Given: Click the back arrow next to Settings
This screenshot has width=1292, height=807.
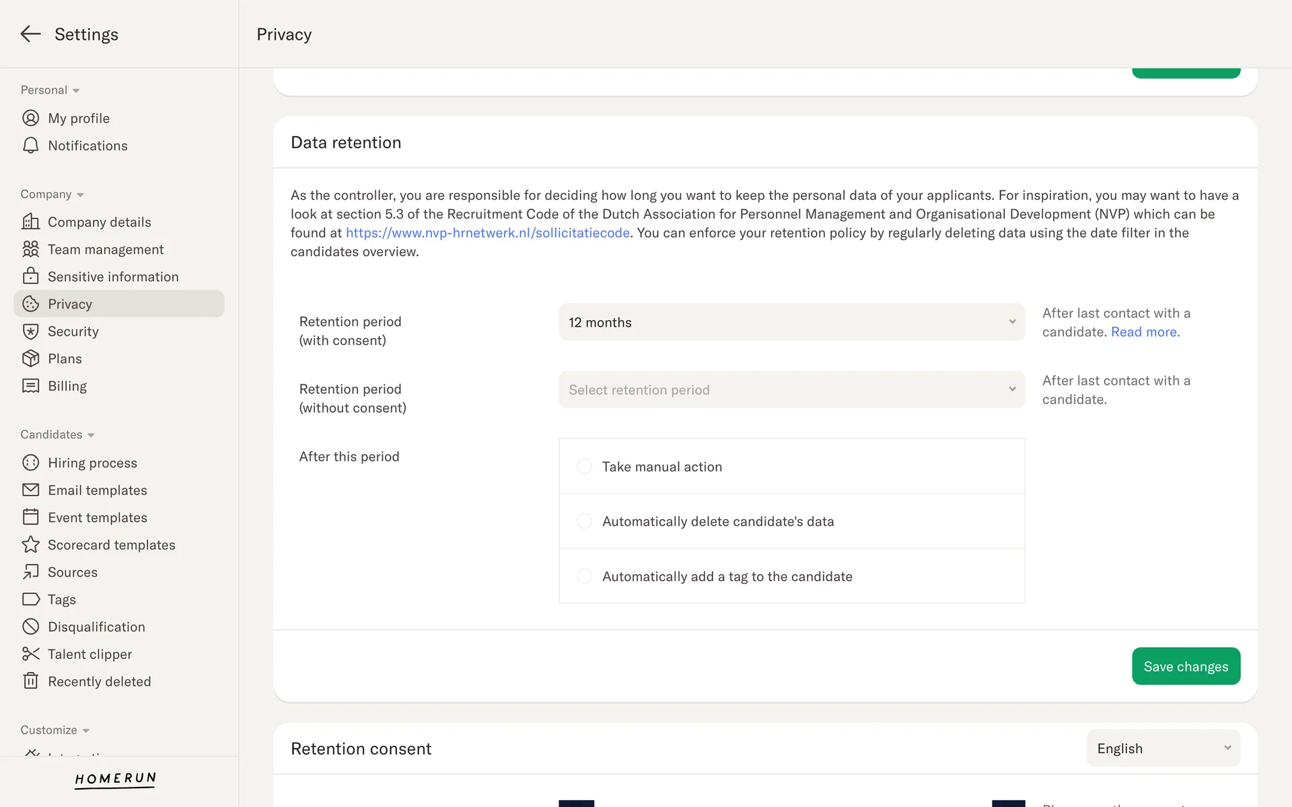Looking at the screenshot, I should pyautogui.click(x=30, y=34).
